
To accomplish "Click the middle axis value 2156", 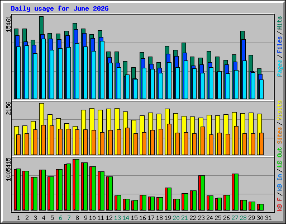I will pos(8,108).
